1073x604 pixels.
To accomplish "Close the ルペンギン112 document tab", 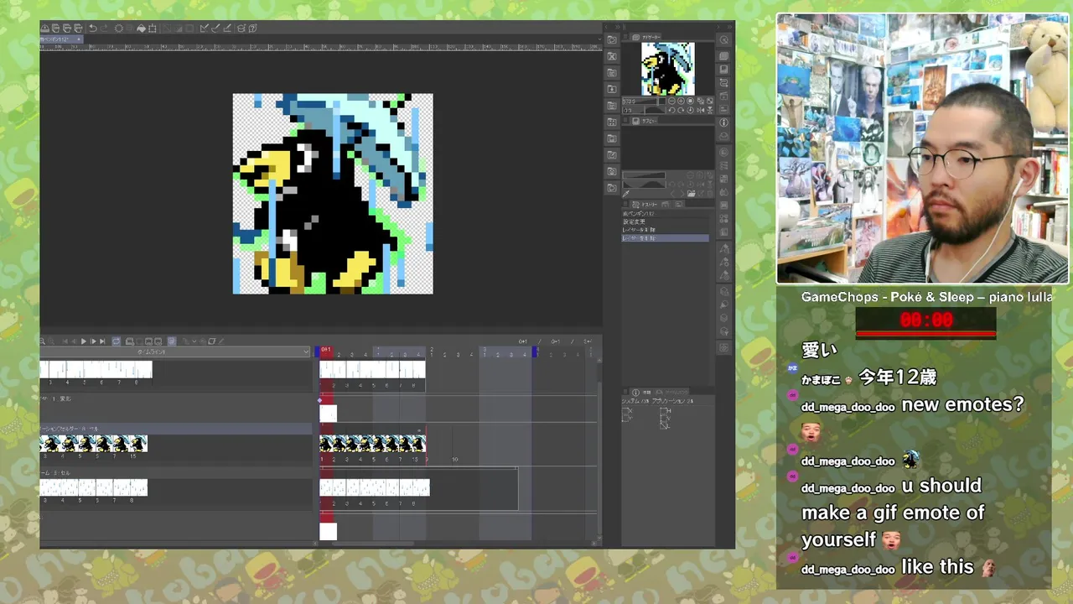I will coord(79,39).
